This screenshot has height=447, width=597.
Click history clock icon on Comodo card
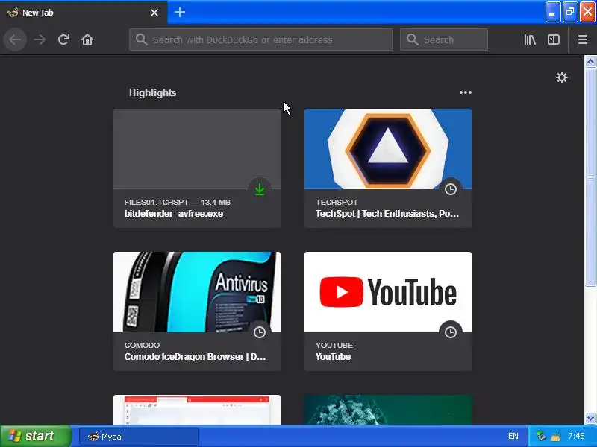(260, 332)
